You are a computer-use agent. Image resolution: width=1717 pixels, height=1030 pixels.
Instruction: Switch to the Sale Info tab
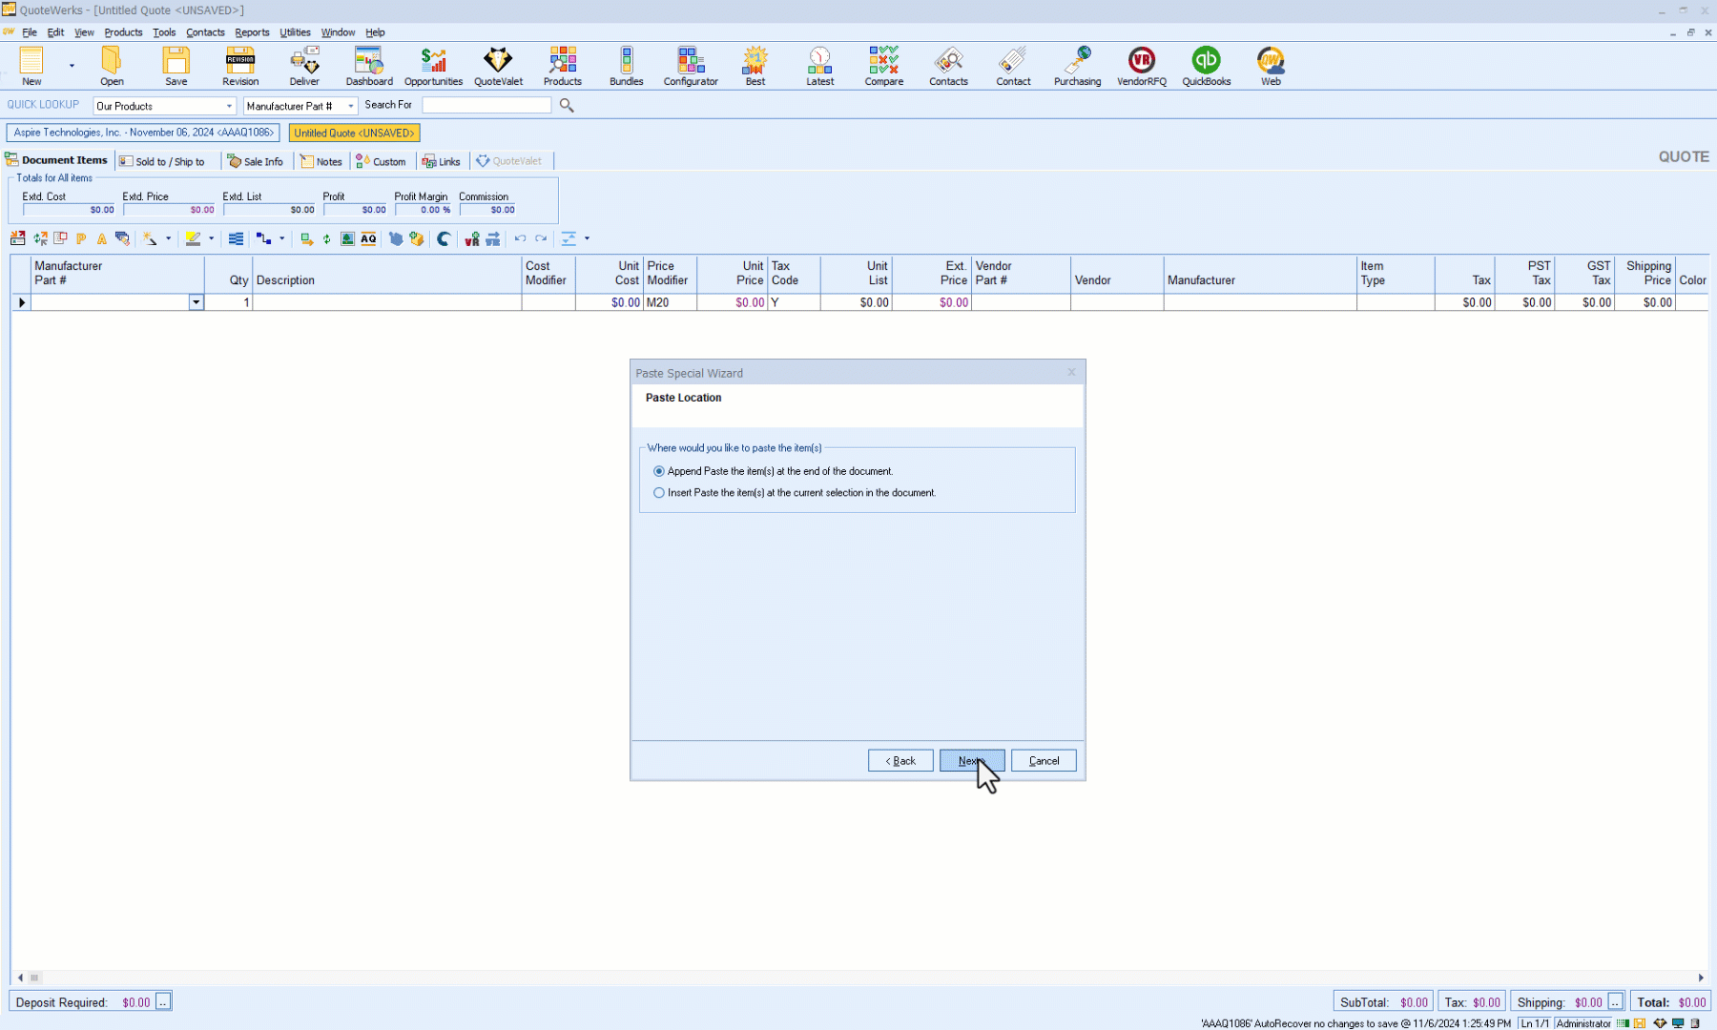tap(256, 161)
